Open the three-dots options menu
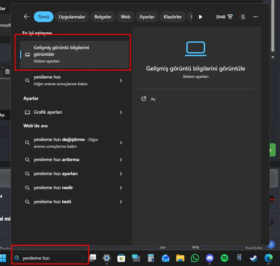Screen dimensions: 280x266 [x=256, y=17]
